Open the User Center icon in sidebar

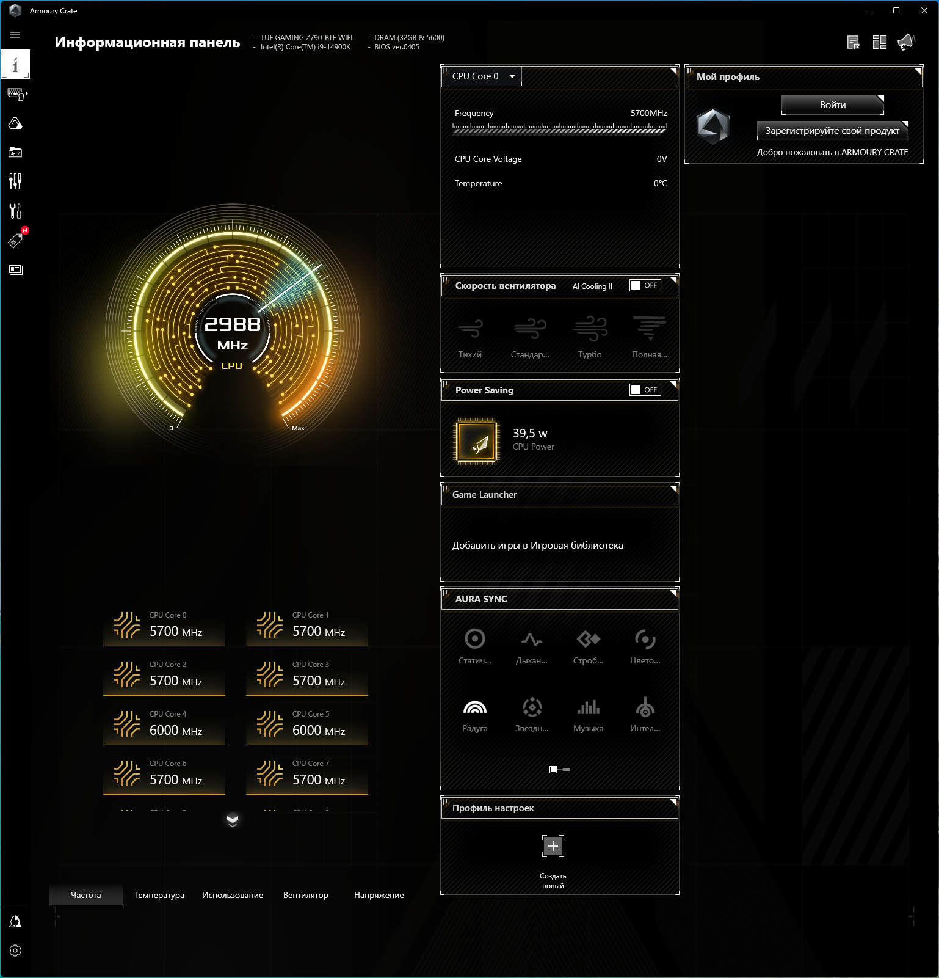(x=15, y=921)
